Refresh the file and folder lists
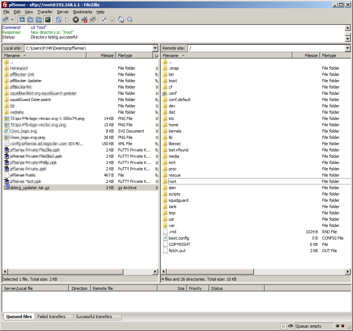The height and width of the screenshot is (331, 353). click(x=59, y=20)
